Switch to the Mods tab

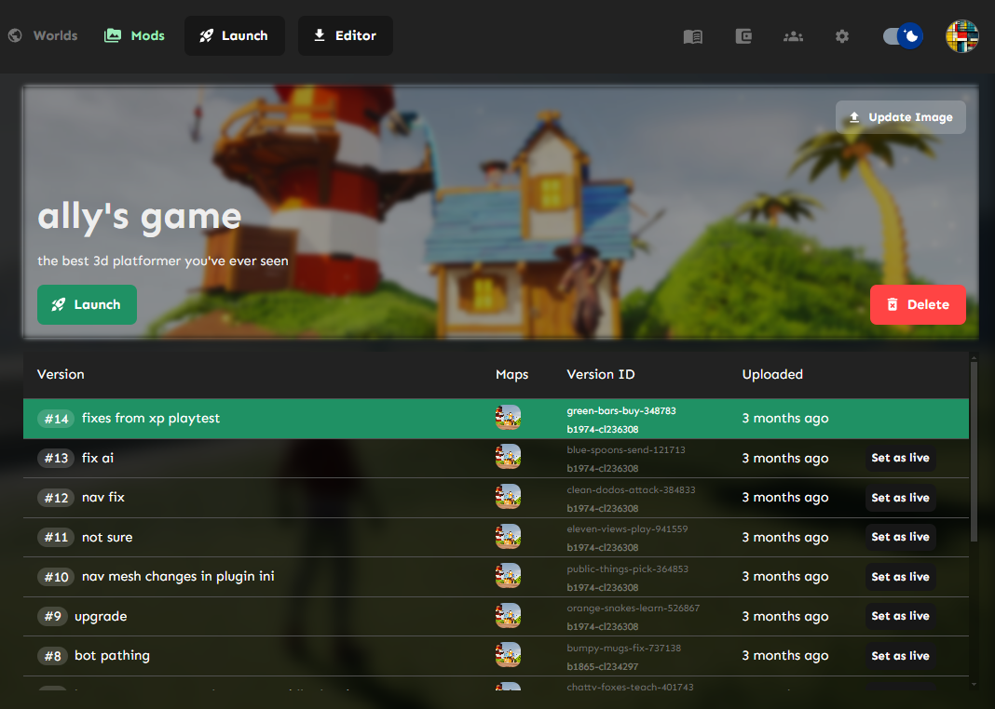[147, 36]
